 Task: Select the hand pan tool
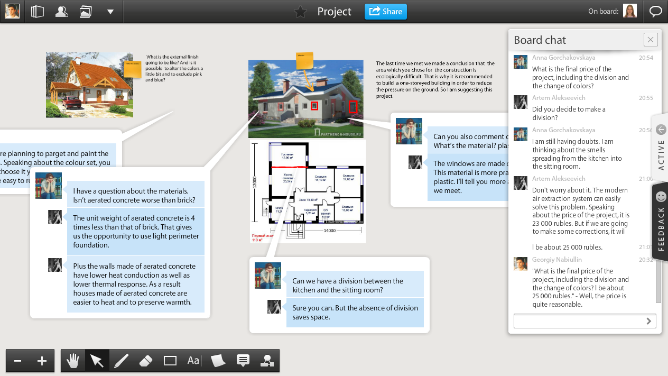72,361
